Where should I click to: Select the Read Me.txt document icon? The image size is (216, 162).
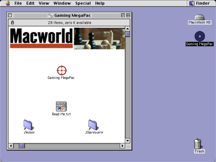coord(61,107)
